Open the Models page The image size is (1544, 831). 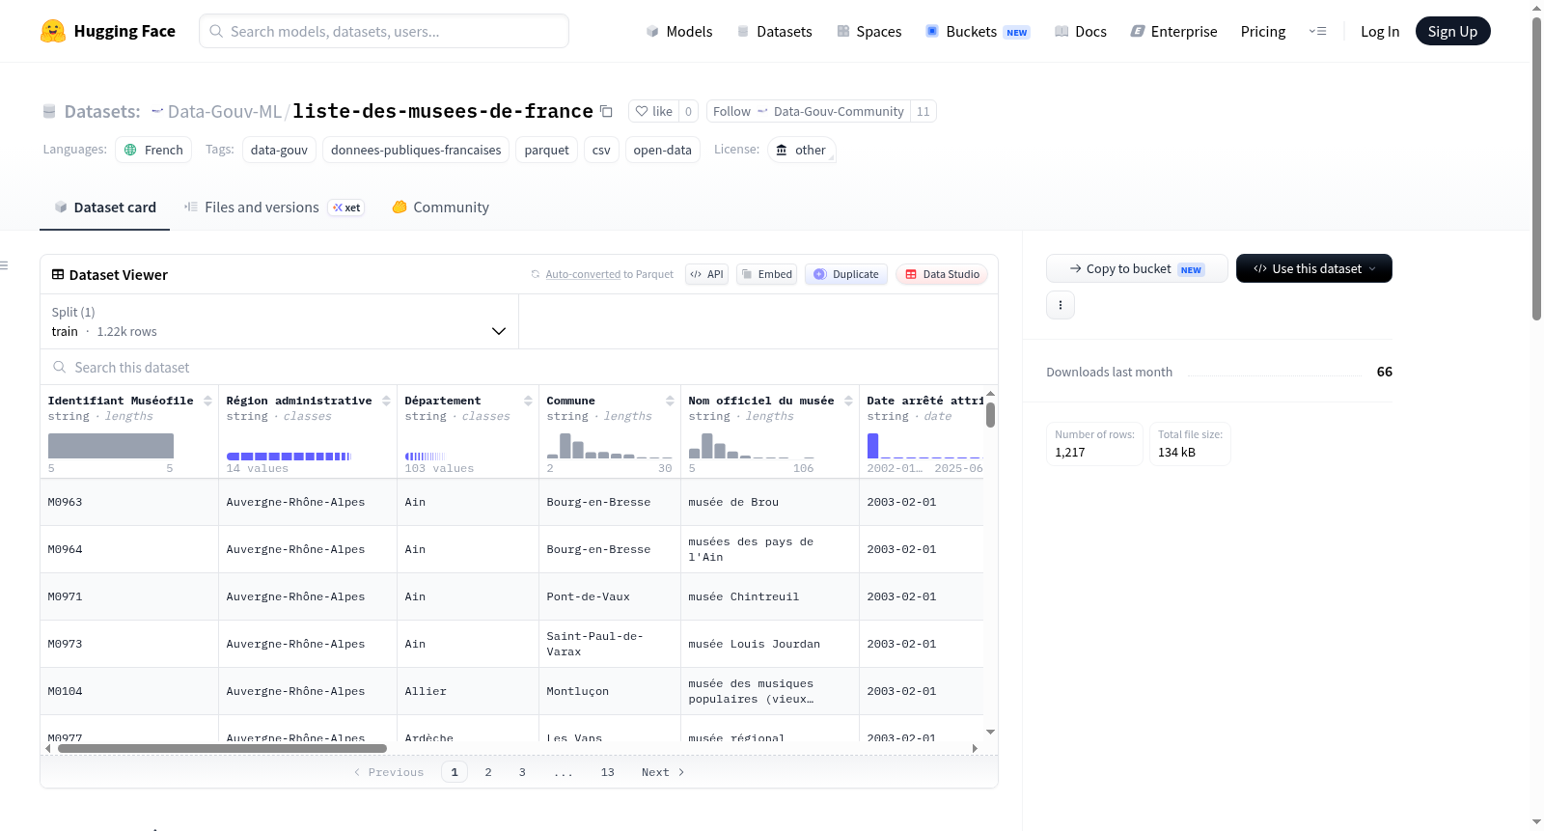[x=678, y=31]
